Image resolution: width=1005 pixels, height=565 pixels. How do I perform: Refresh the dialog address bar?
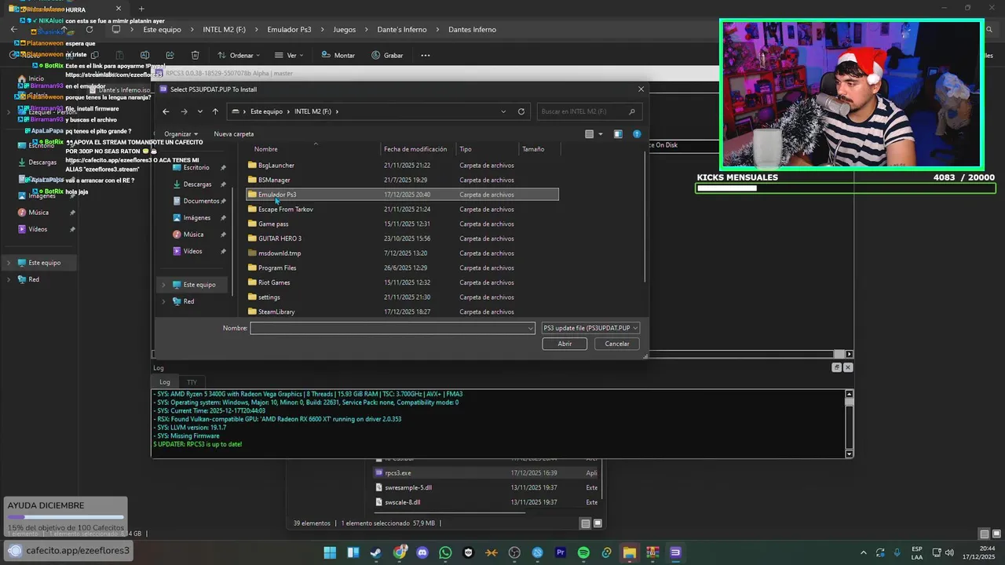521,111
